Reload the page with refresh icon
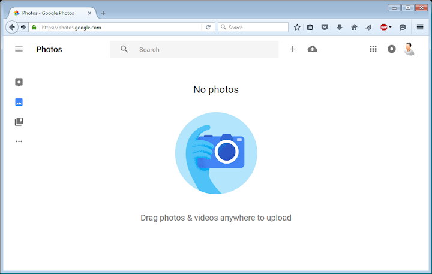Image resolution: width=432 pixels, height=274 pixels. pos(208,27)
